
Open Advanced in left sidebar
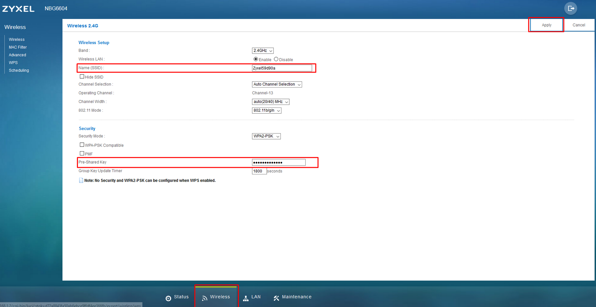pyautogui.click(x=17, y=55)
